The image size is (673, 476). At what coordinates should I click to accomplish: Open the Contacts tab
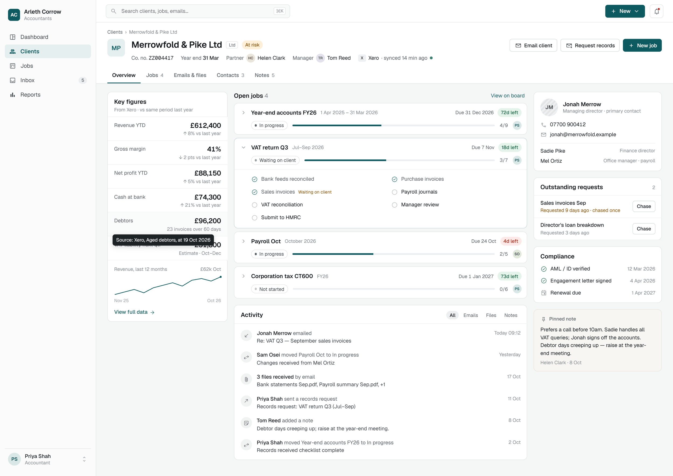230,75
